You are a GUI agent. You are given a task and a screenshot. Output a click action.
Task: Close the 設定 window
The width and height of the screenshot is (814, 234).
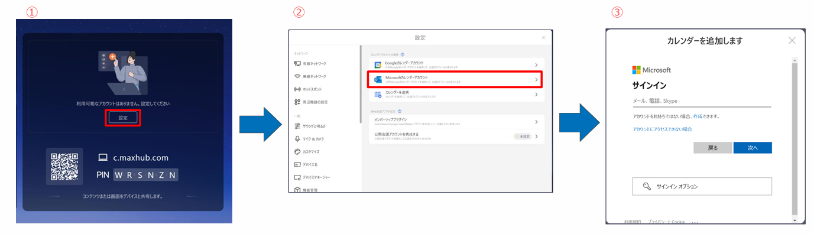pyautogui.click(x=544, y=37)
